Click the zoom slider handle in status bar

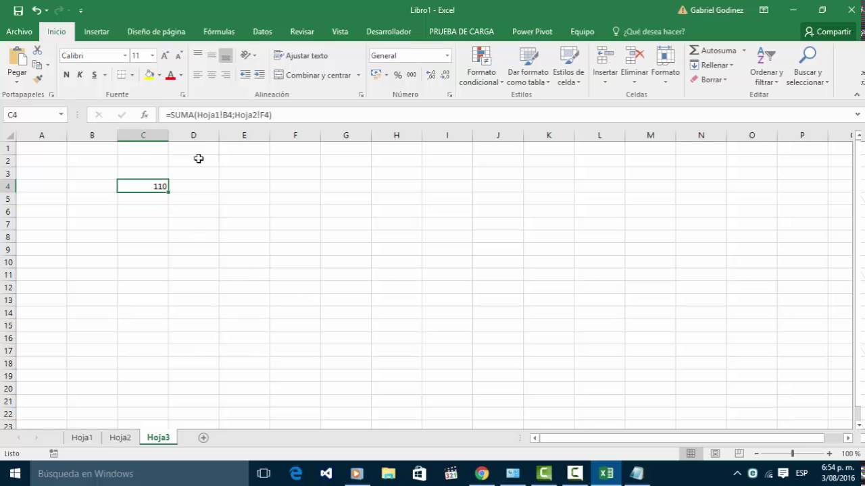click(x=793, y=454)
